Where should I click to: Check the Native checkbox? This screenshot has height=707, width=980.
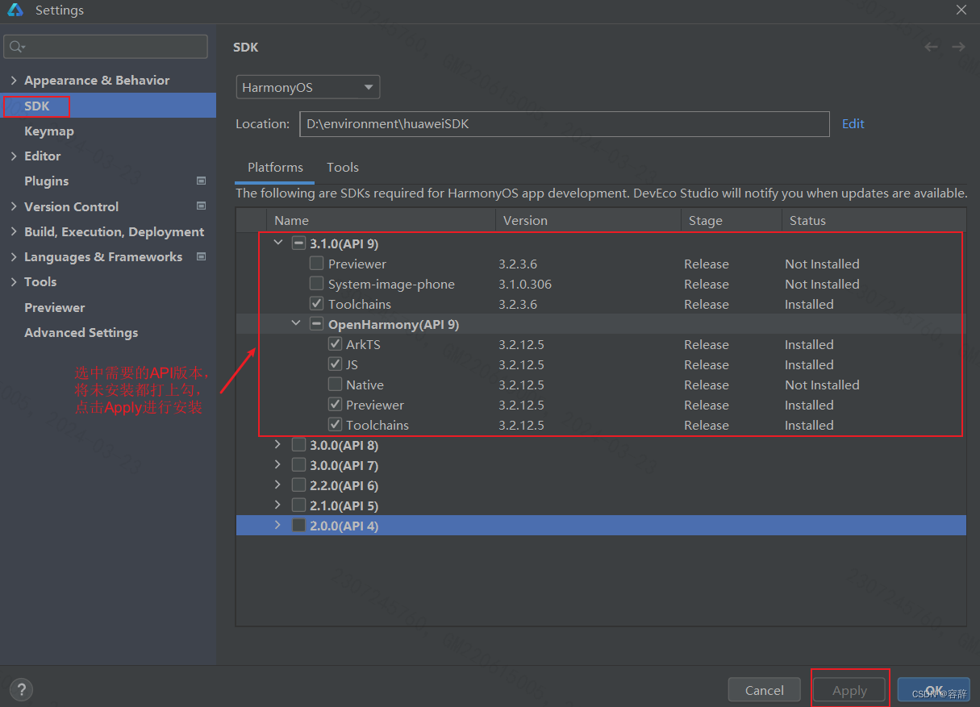tap(335, 385)
